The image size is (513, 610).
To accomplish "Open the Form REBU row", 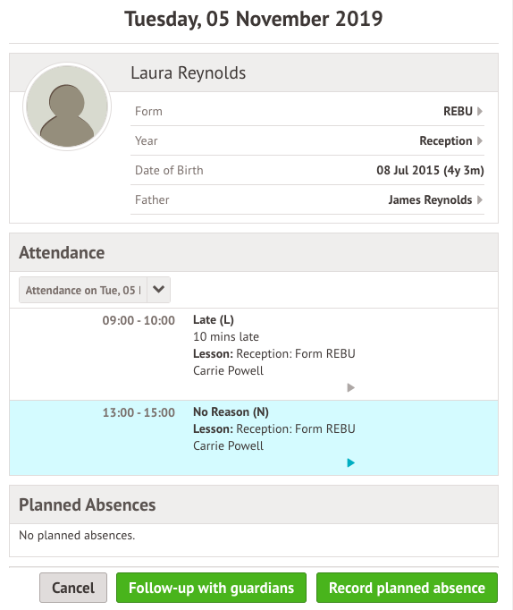I will tap(307, 111).
